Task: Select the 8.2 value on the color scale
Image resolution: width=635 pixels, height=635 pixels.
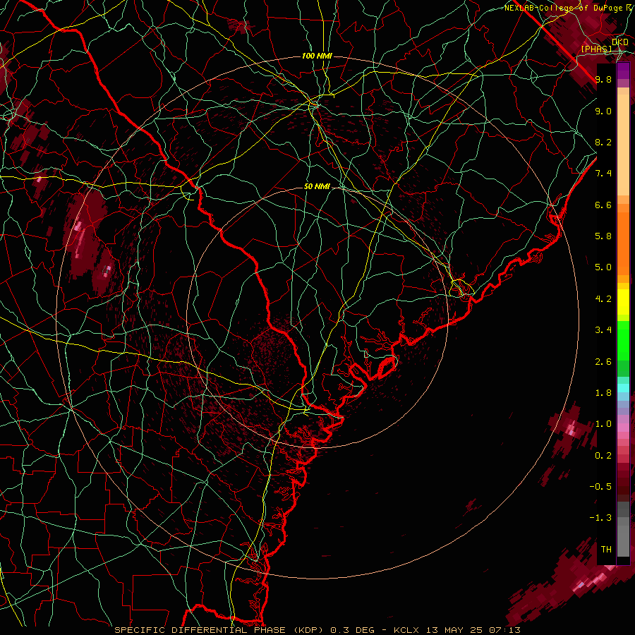Action: (x=603, y=142)
